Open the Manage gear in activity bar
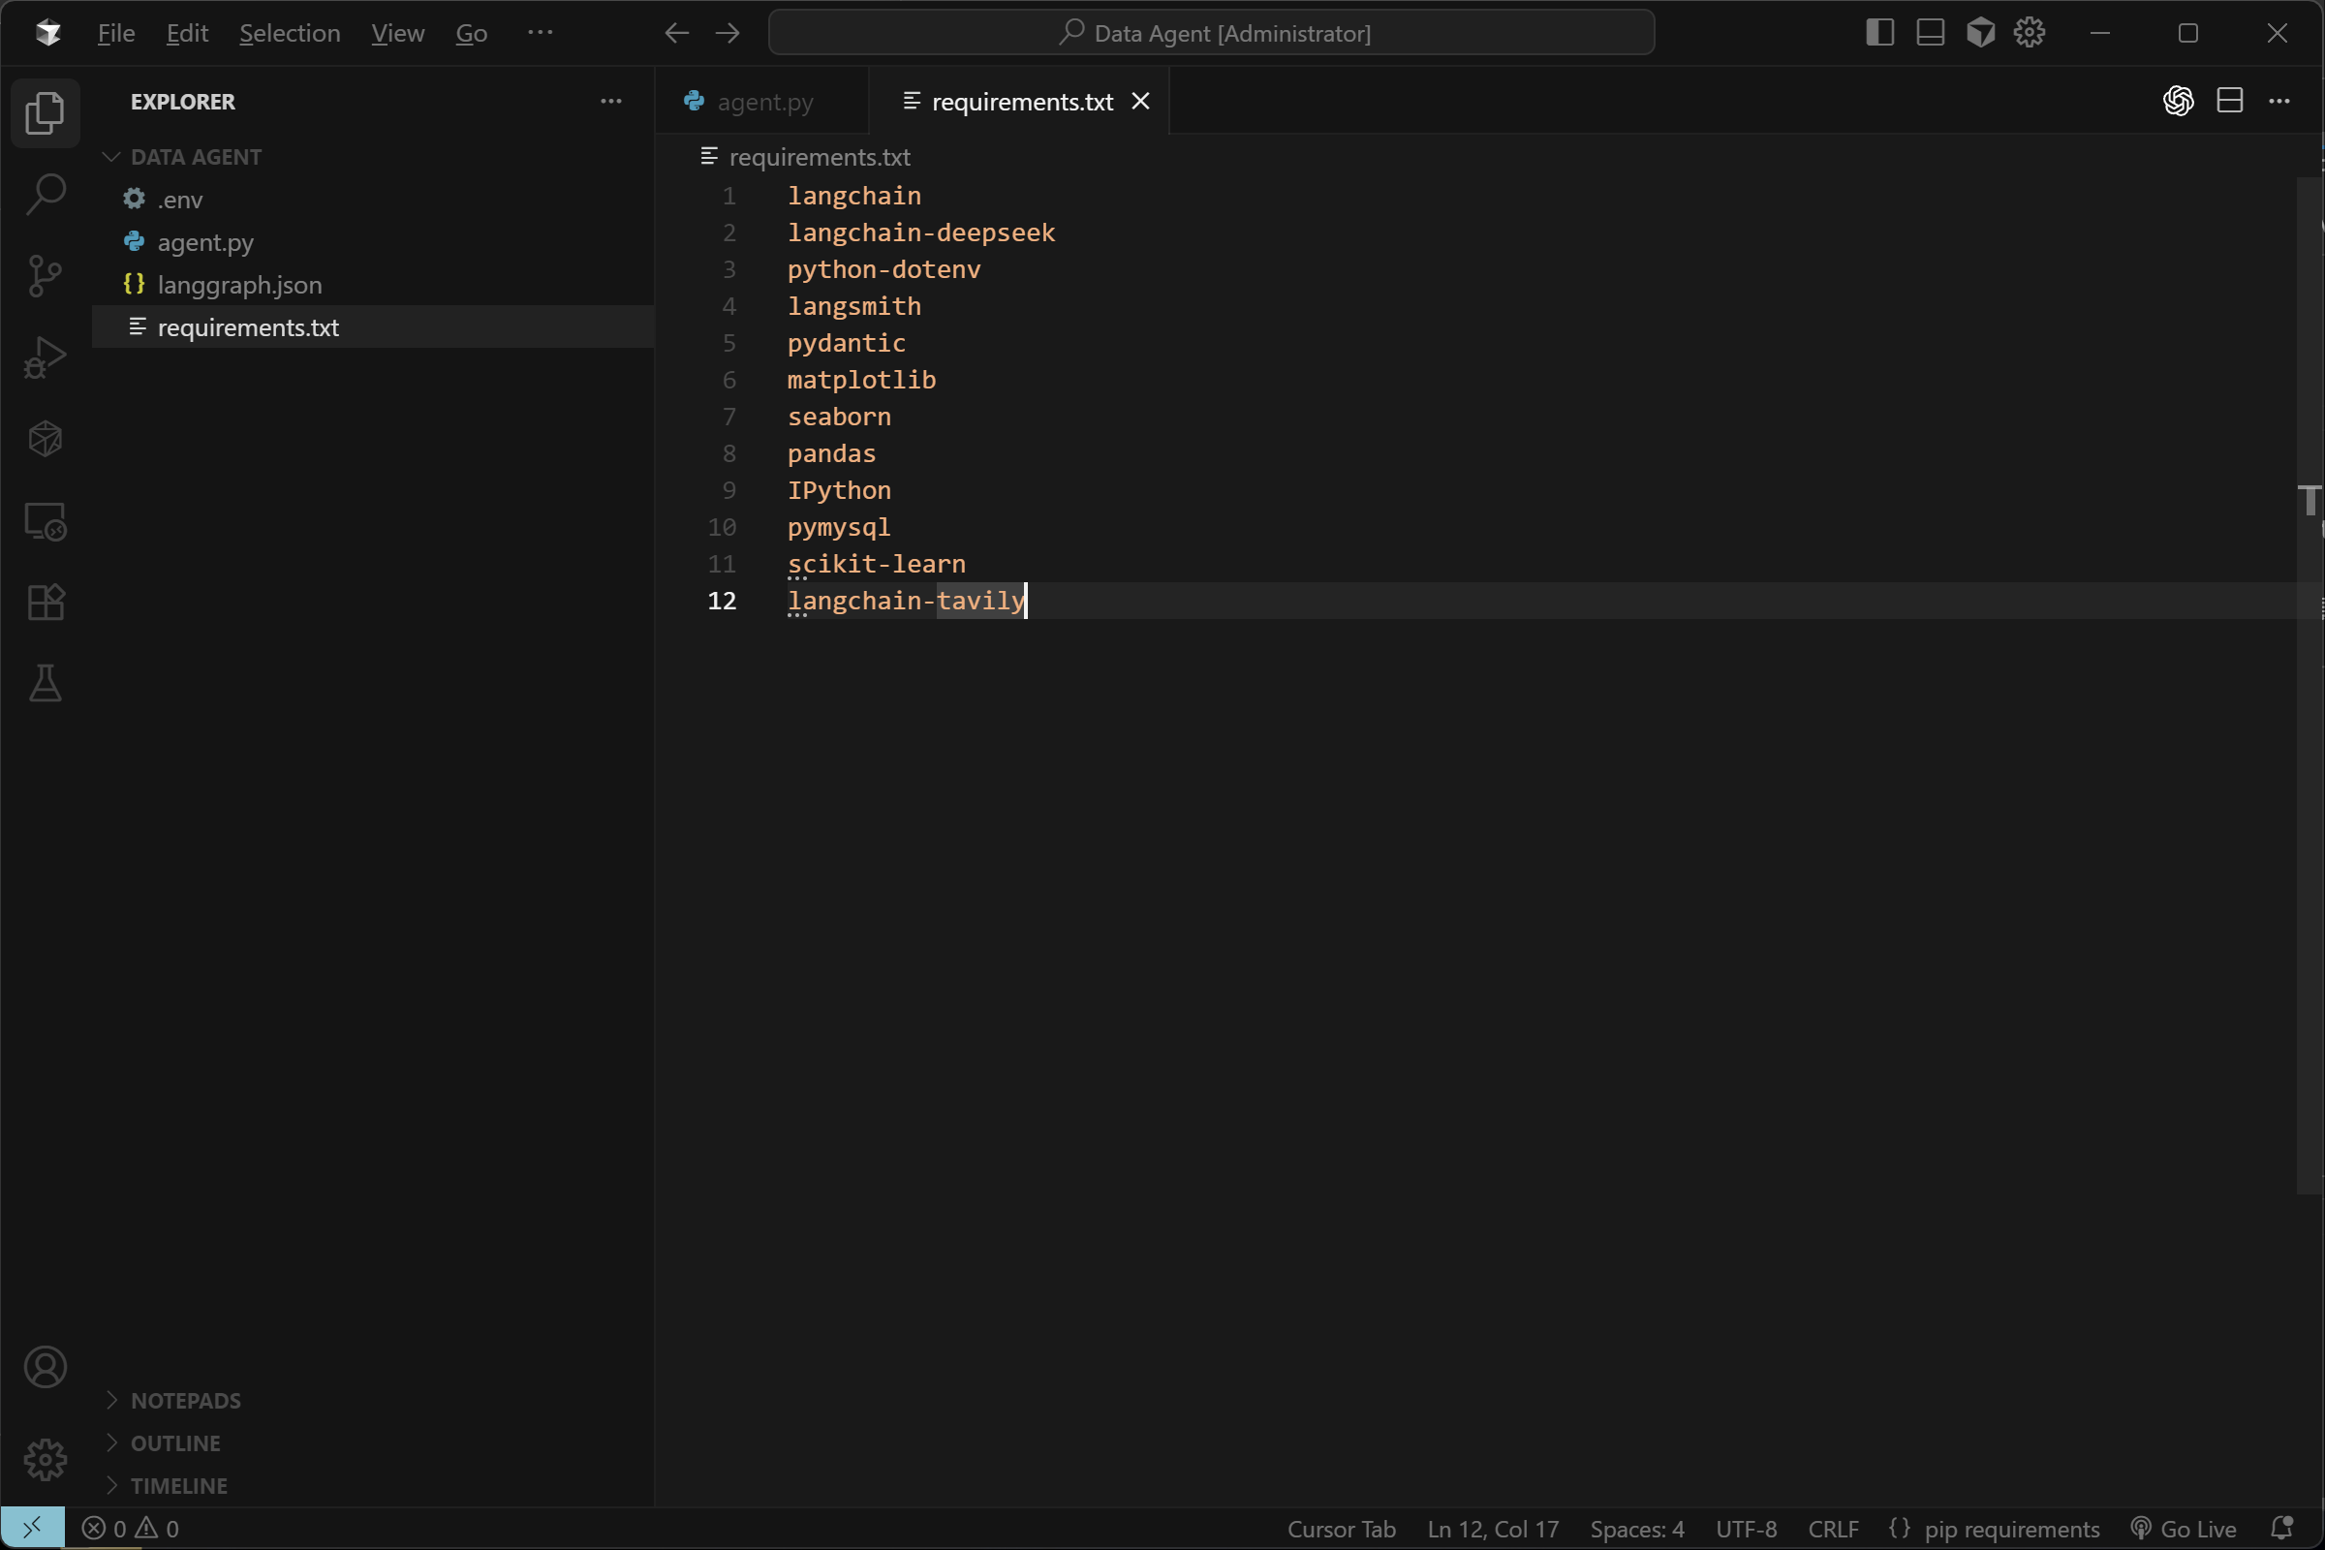The width and height of the screenshot is (2325, 1550). 45,1460
